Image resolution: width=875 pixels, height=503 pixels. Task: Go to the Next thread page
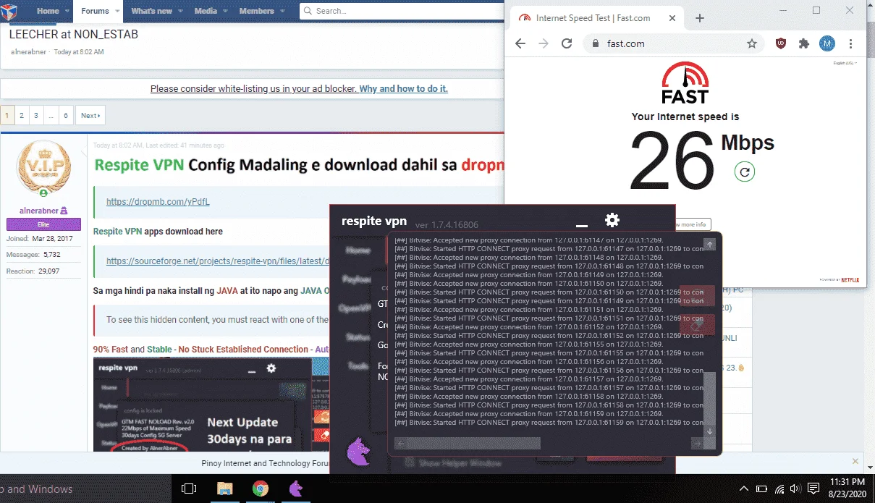[90, 115]
